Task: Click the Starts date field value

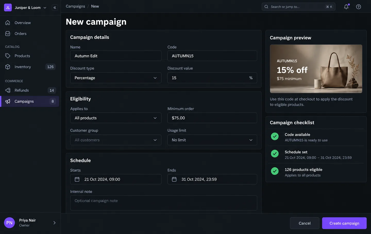Action: pos(102,179)
